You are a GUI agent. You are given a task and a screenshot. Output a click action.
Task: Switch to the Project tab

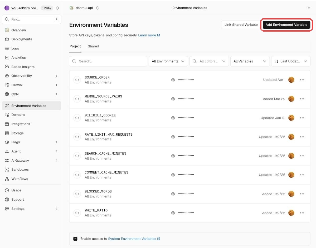tap(75, 46)
